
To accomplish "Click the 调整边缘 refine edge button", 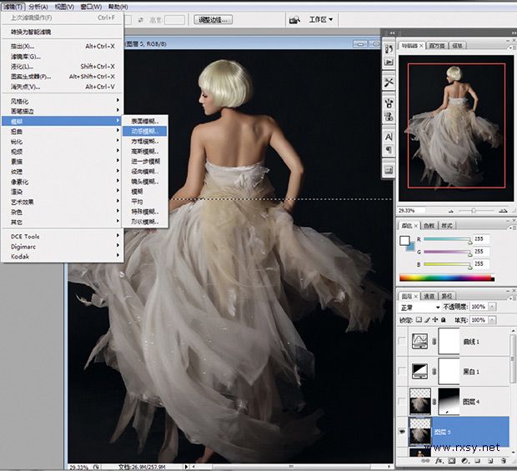I will point(213,20).
